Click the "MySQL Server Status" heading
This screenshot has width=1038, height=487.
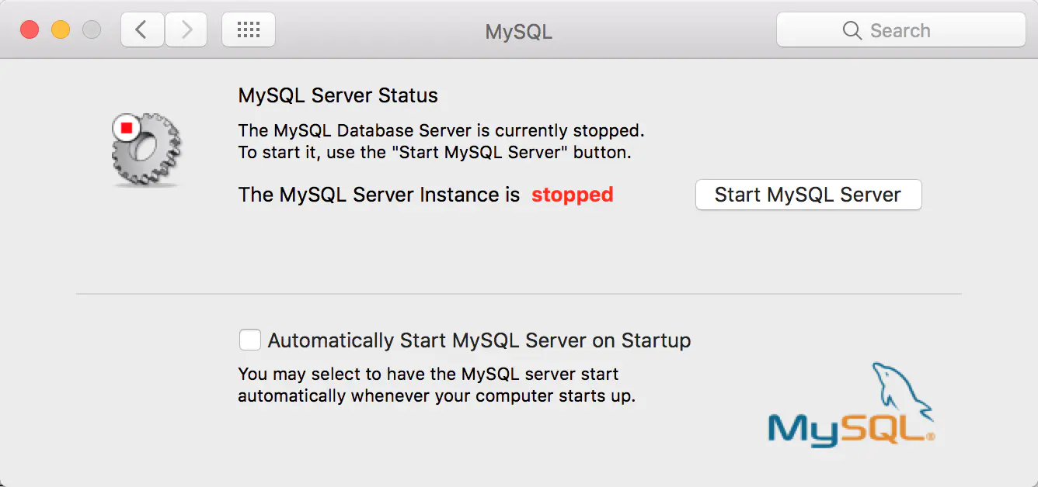coord(338,95)
